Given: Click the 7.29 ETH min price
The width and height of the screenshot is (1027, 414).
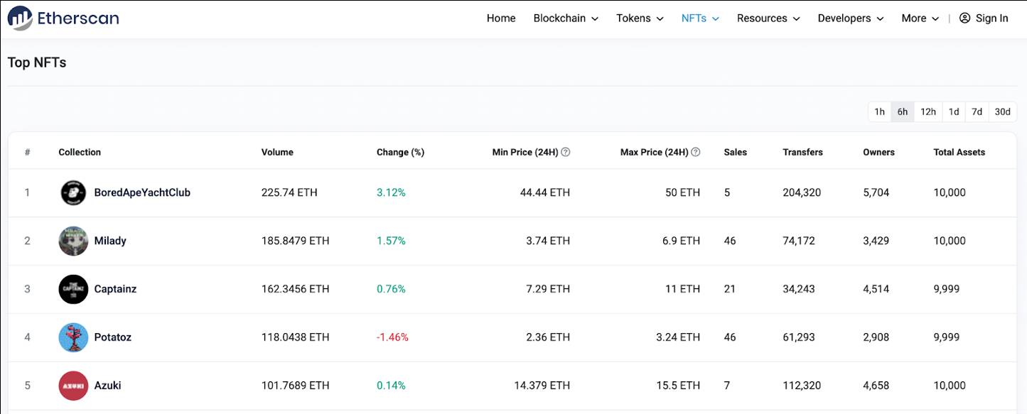Looking at the screenshot, I should (548, 289).
